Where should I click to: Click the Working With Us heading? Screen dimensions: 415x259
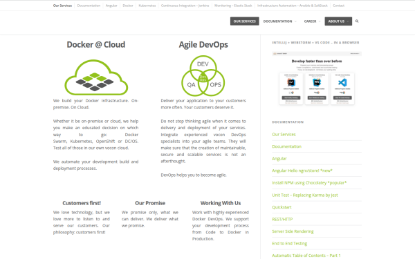click(x=221, y=203)
